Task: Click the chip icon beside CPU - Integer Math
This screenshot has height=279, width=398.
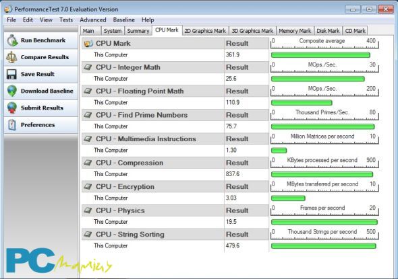Action: (x=88, y=67)
